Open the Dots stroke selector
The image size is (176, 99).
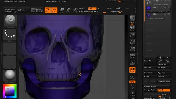click(10, 35)
